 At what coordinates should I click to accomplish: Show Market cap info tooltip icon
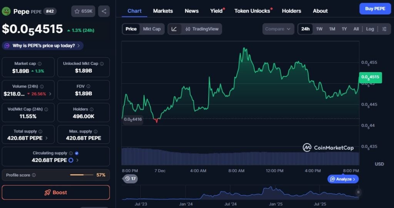point(40,64)
